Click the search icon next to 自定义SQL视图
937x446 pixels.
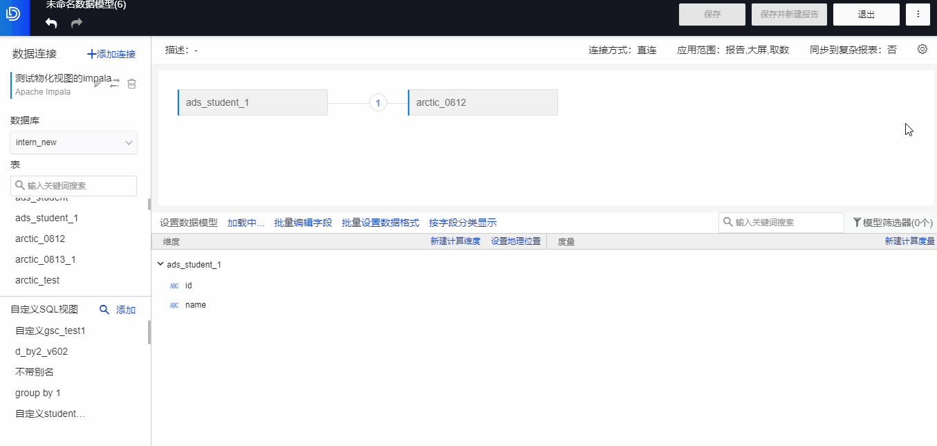coord(104,310)
